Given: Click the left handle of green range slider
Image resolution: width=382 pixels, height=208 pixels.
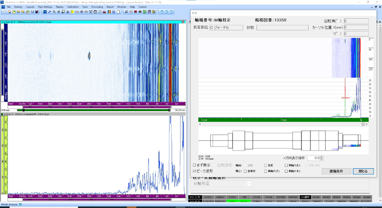Looking at the screenshot, I should tap(24, 110).
